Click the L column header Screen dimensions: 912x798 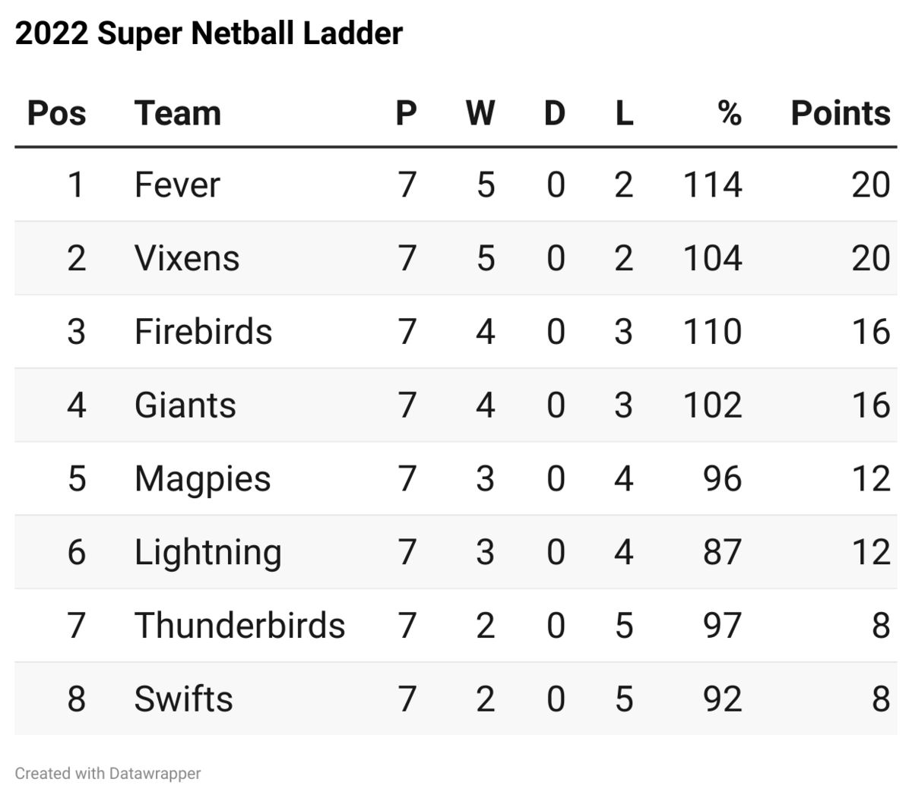624,113
